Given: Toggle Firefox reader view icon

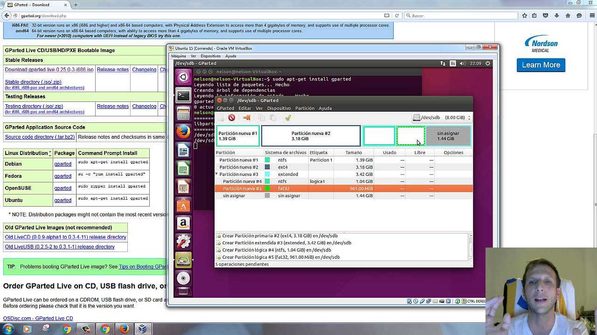Looking at the screenshot, I should tap(386, 15).
